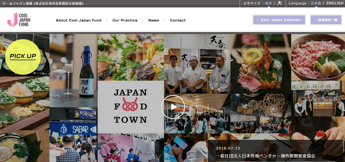The width and height of the screenshot is (345, 162).
Task: Open the About Cool Japan Fund menu
Action: tap(79, 20)
